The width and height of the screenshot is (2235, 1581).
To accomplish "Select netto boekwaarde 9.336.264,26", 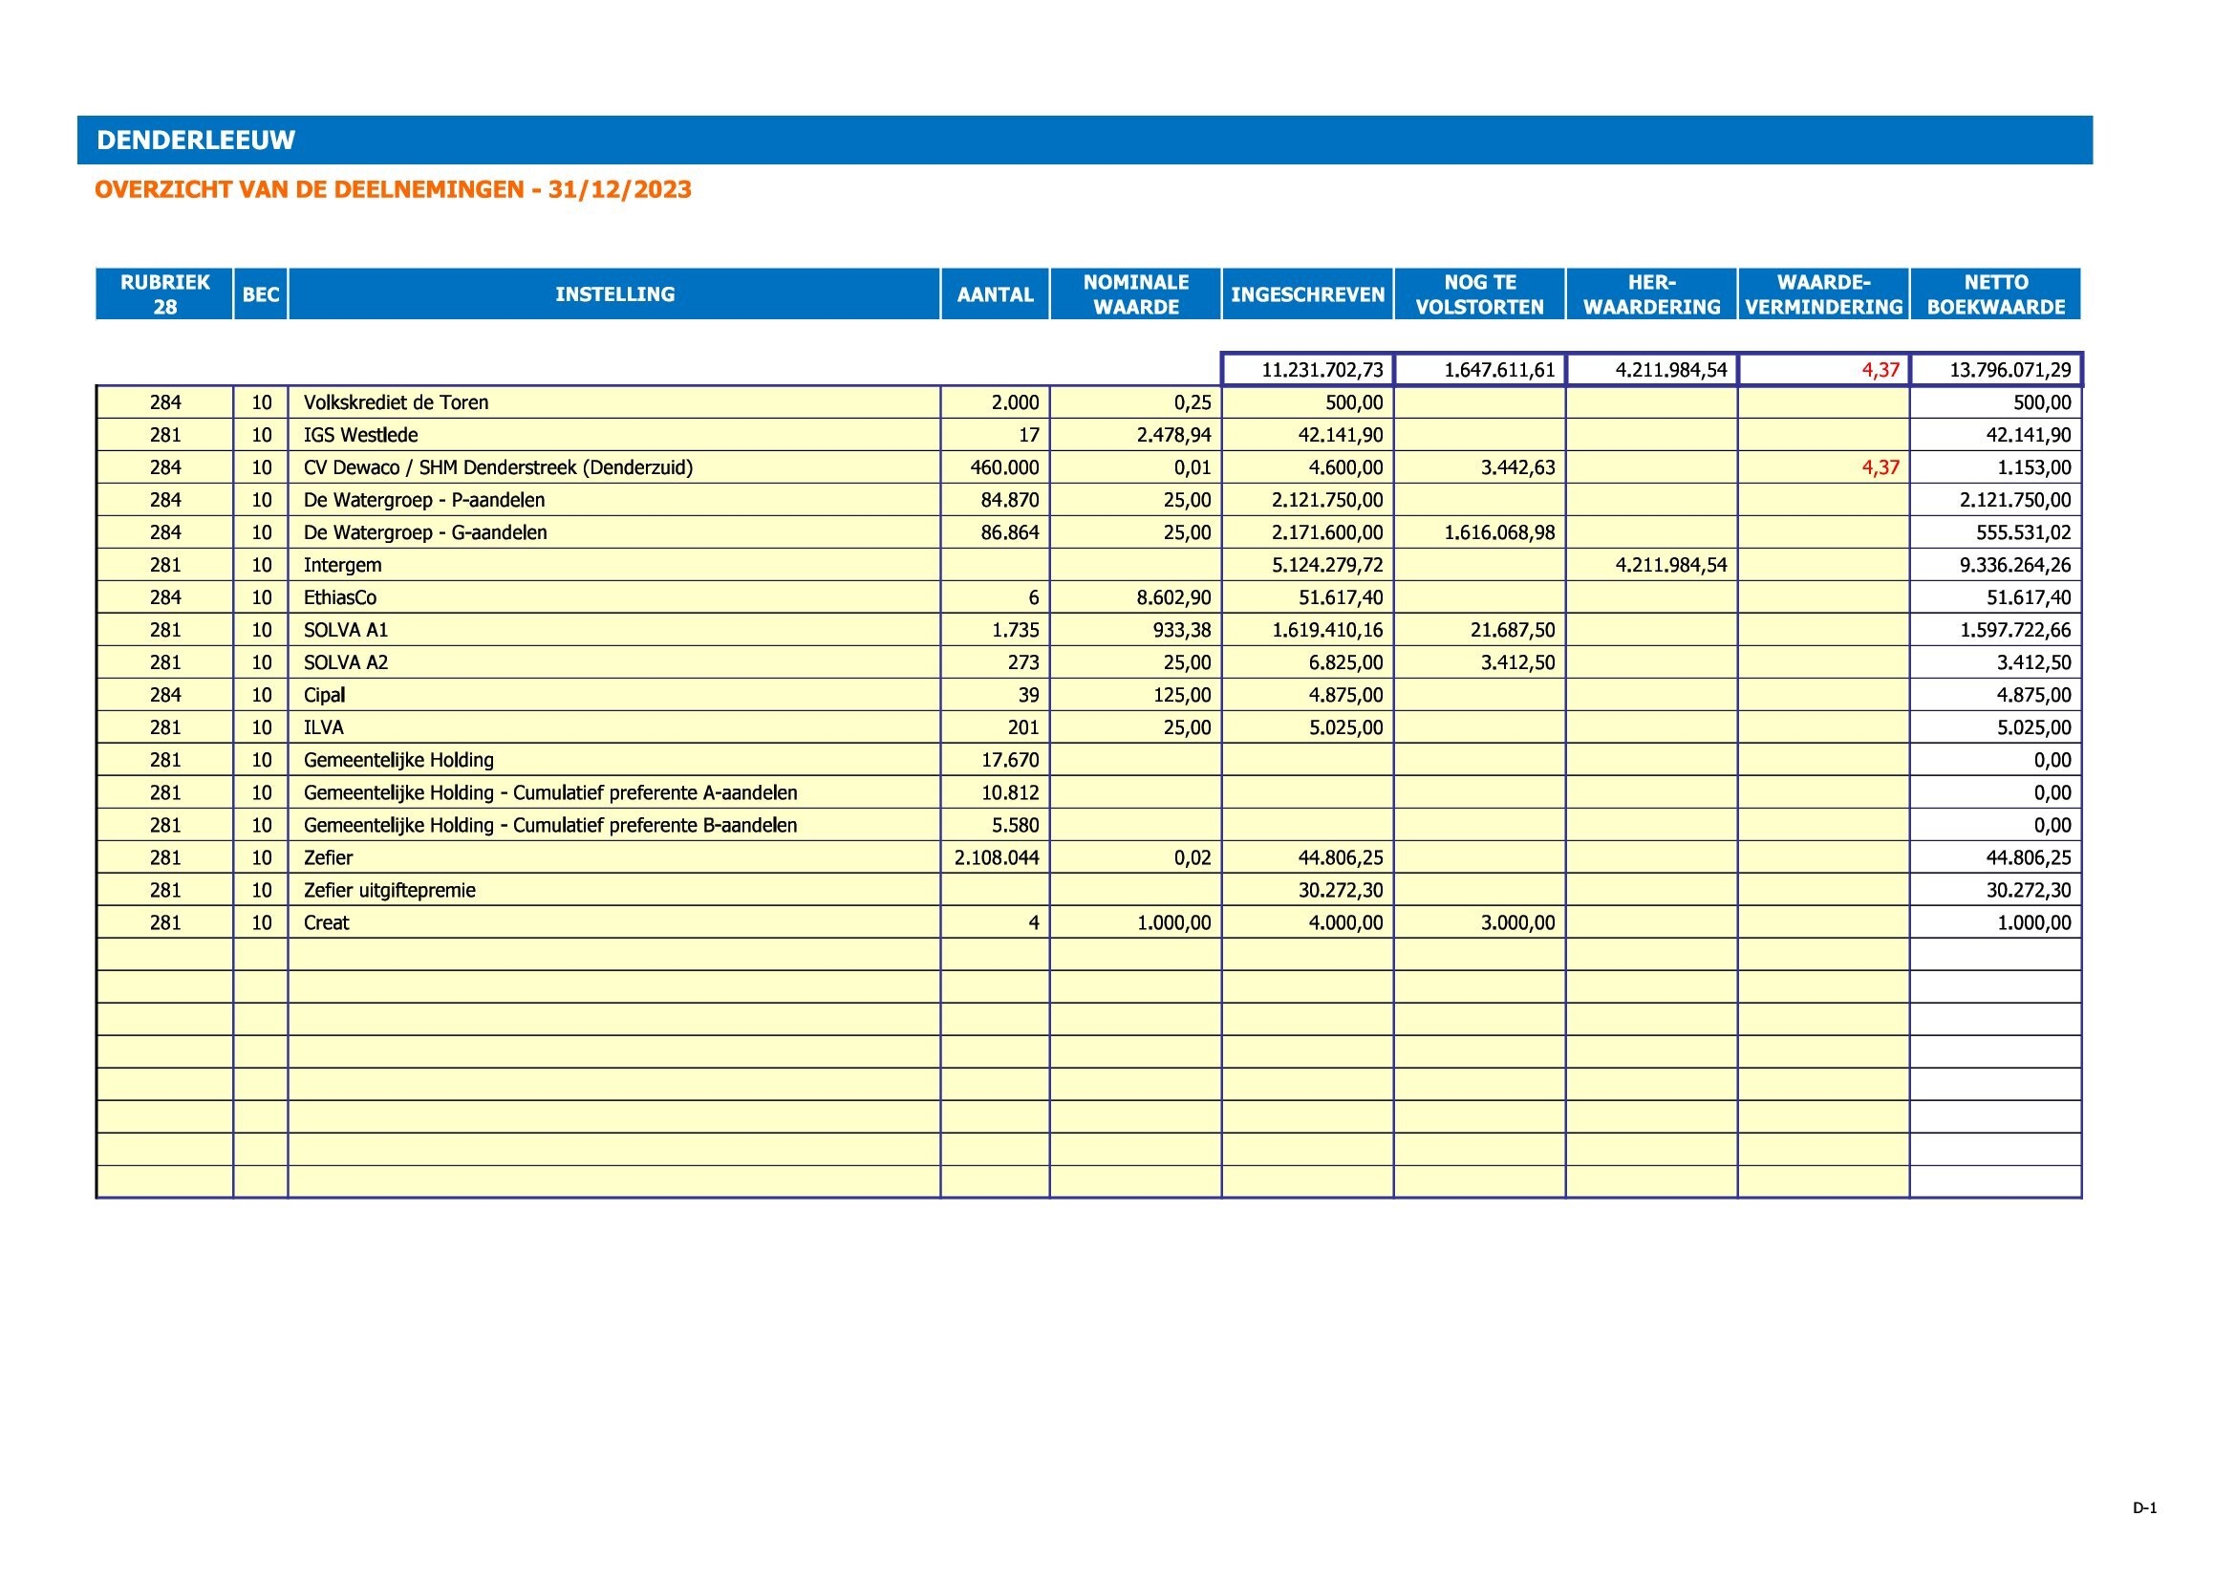I will click(1996, 565).
